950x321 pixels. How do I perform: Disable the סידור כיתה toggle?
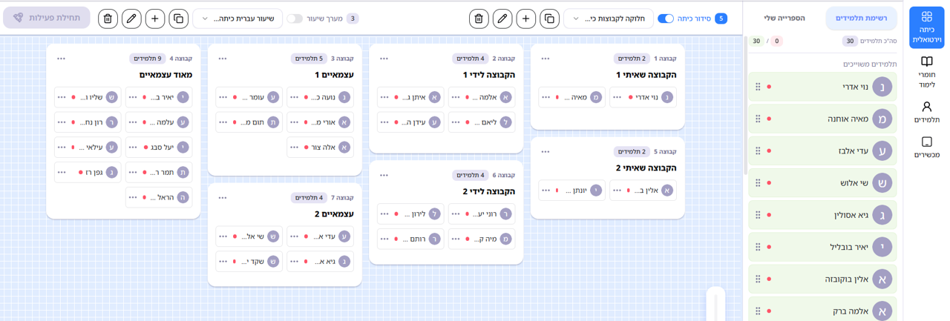click(x=666, y=19)
